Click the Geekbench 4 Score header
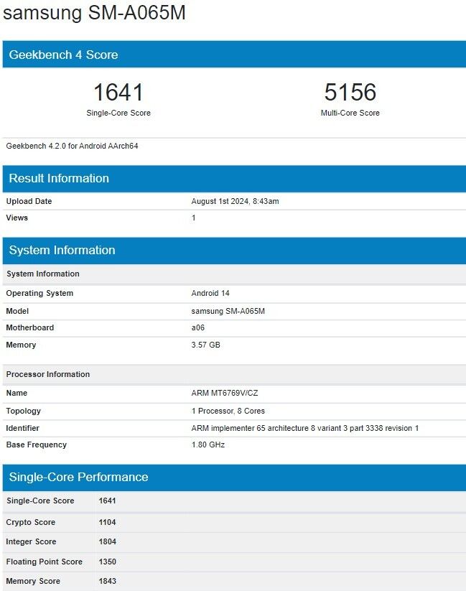This screenshot has width=466, height=591. 234,55
